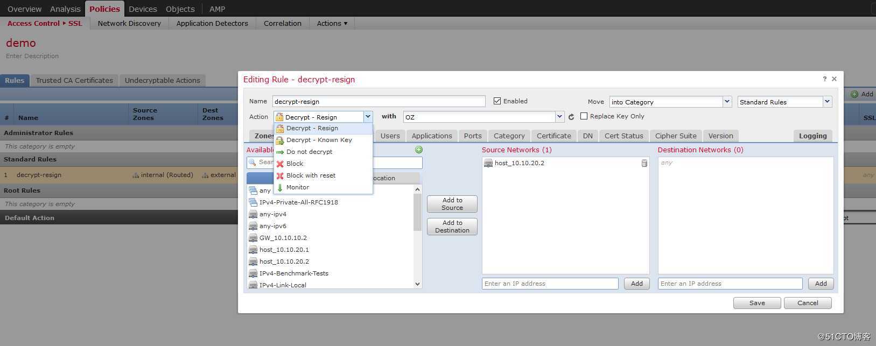Save the rule changes
876x346 pixels.
coord(757,303)
